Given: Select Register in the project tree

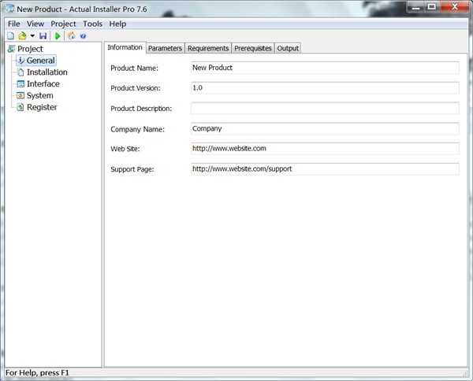Looking at the screenshot, I should 42,107.
